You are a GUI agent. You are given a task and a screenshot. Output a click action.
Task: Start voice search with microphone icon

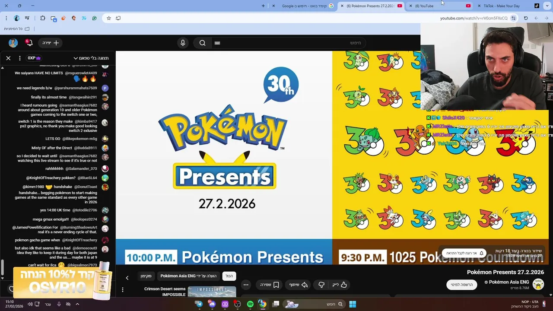(x=183, y=43)
